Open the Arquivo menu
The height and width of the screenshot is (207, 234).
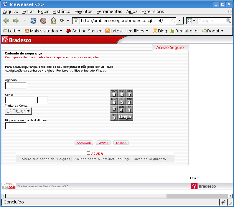coord(11,11)
